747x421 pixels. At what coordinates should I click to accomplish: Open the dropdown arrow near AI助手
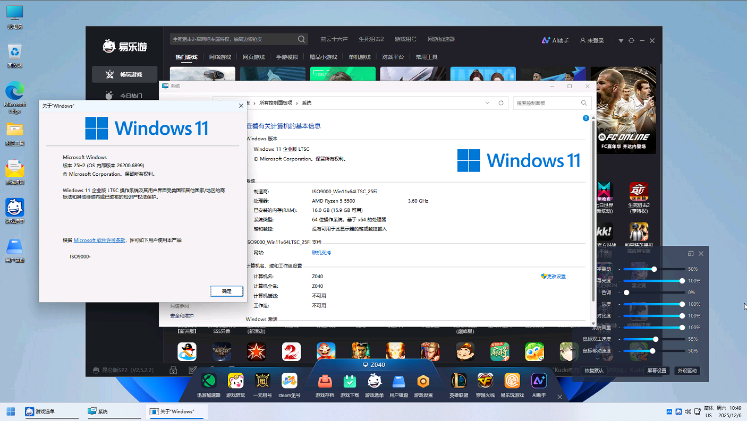click(621, 40)
